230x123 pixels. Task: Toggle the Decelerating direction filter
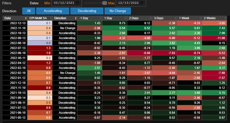coord(87,11)
